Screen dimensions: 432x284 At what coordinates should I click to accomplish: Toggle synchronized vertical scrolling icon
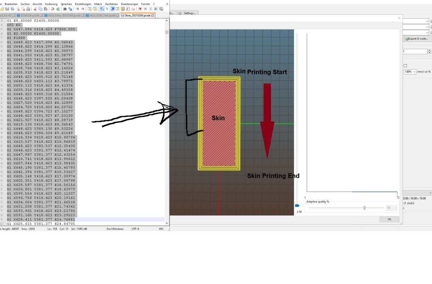point(89,9)
